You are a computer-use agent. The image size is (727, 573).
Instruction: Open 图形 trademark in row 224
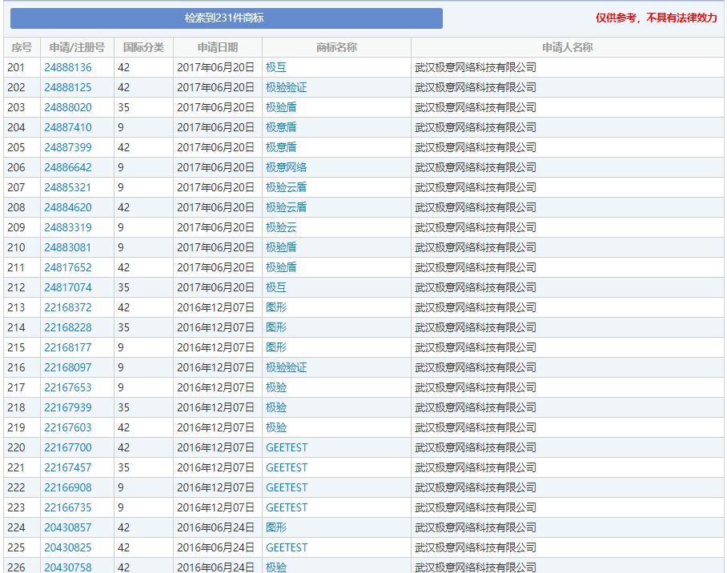click(x=276, y=527)
